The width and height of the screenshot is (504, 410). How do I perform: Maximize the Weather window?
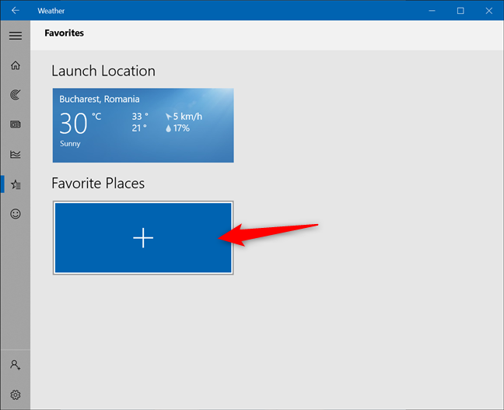460,11
